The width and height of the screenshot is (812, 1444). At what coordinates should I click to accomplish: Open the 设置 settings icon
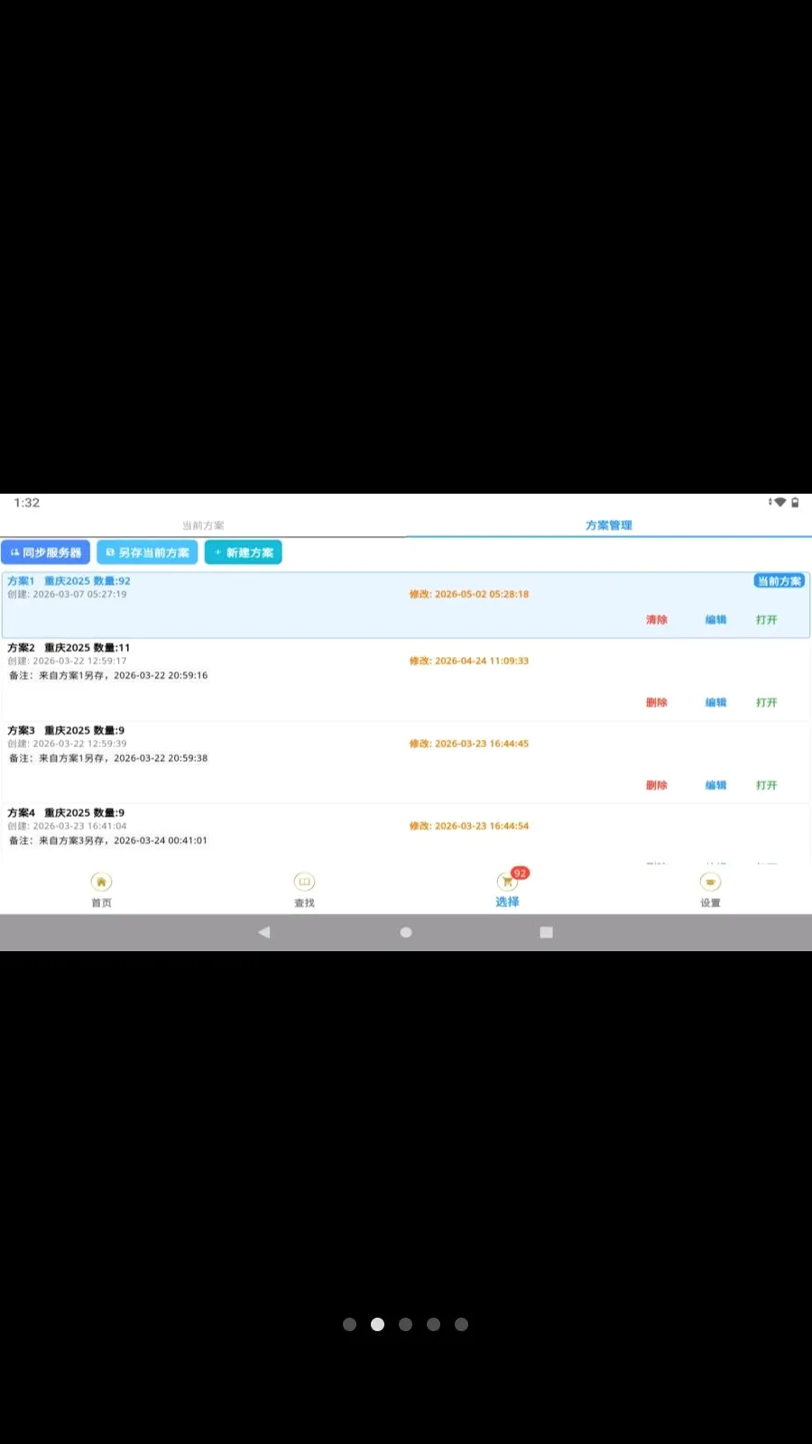tap(710, 882)
